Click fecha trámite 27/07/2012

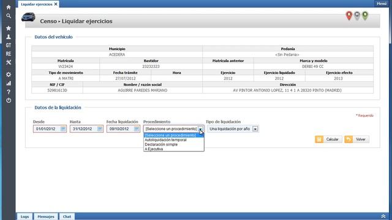(x=125, y=78)
